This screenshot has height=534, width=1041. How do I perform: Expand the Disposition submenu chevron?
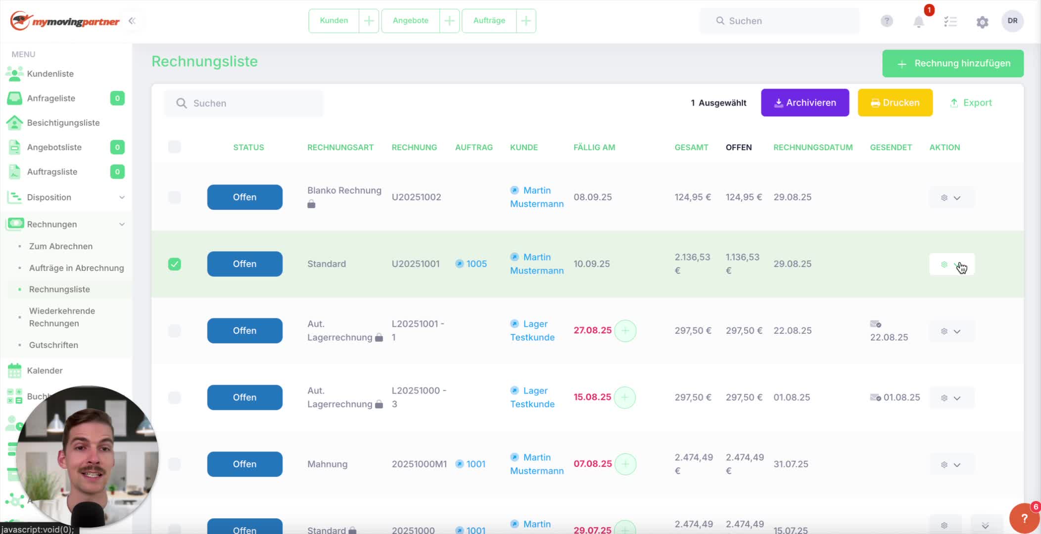click(x=122, y=197)
